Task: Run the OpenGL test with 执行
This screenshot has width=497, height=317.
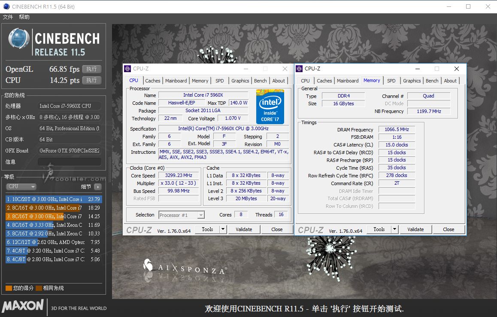Action: tap(91, 69)
